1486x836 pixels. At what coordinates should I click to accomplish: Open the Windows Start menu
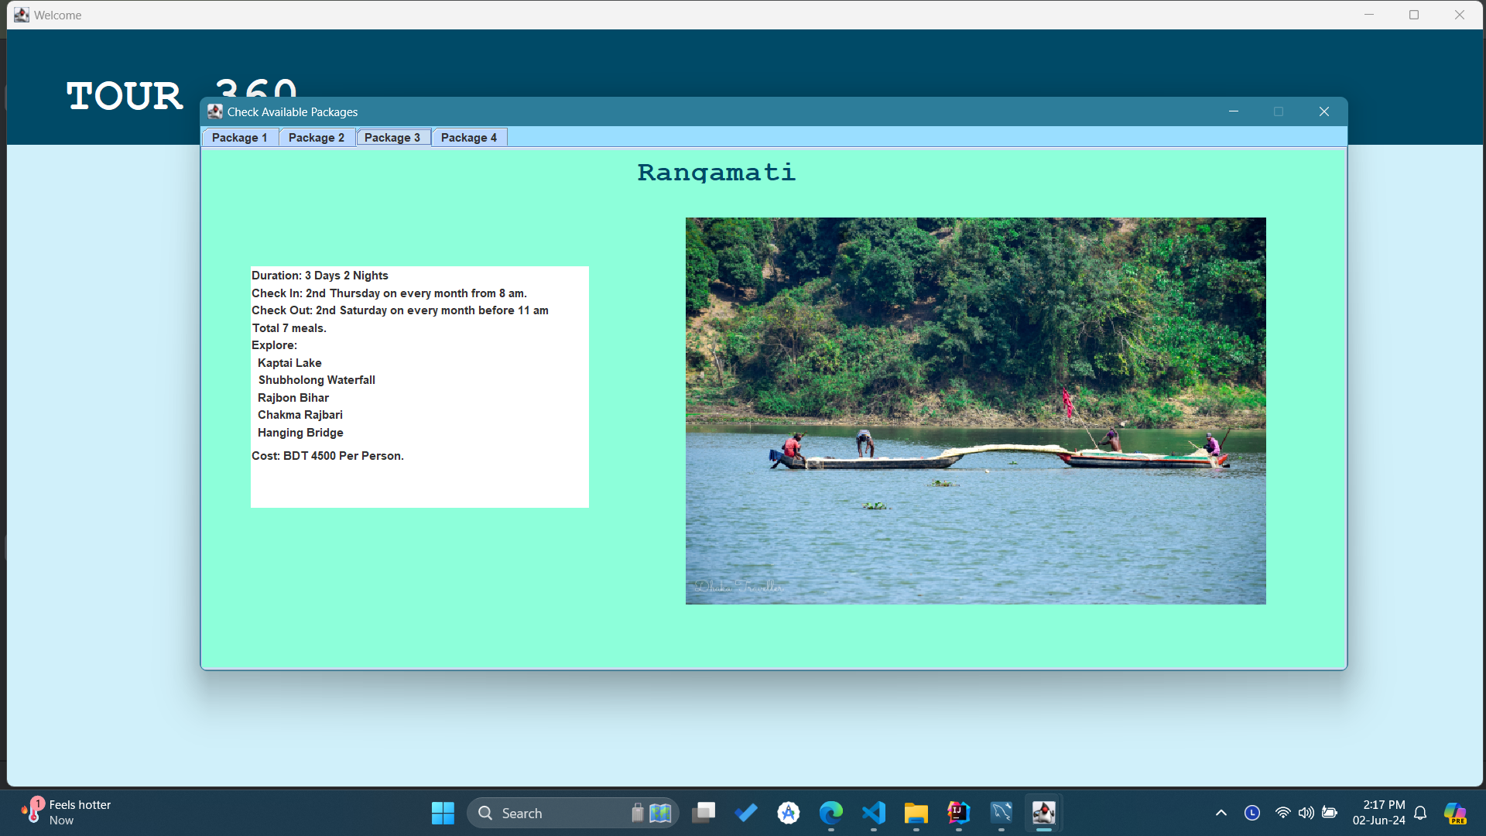(443, 813)
